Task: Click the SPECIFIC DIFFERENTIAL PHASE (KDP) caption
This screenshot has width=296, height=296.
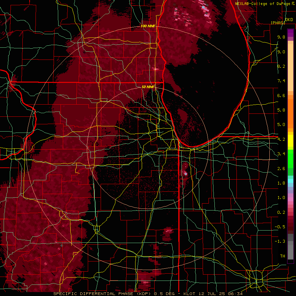Action: [102, 294]
